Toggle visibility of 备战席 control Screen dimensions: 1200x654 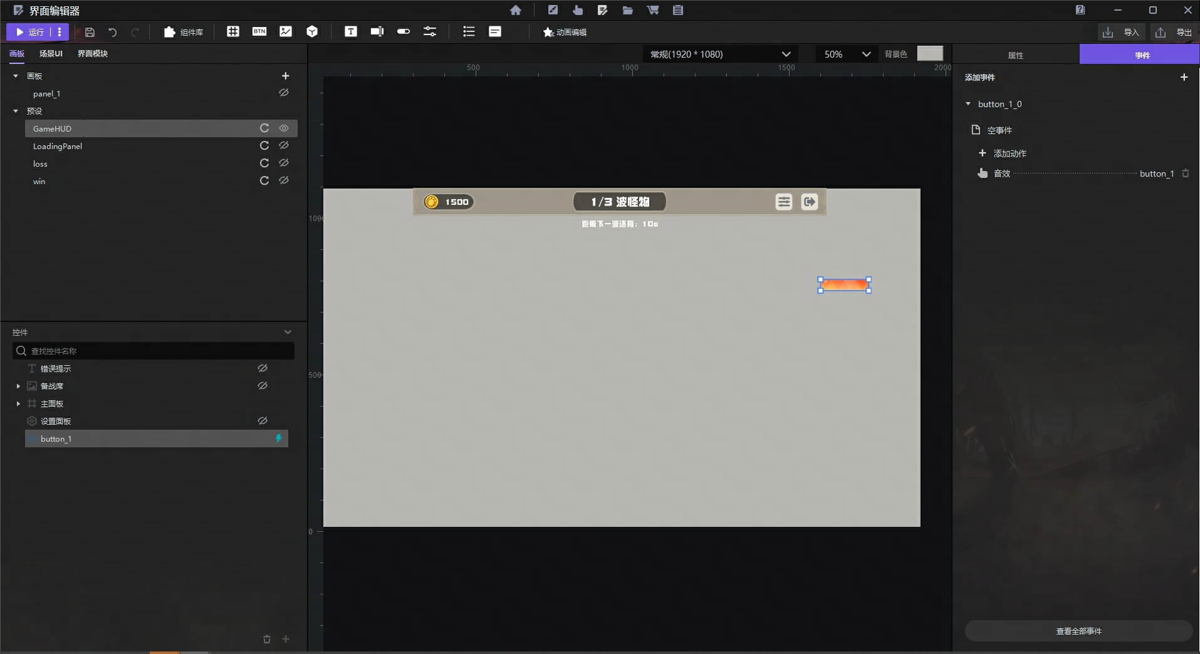[263, 386]
